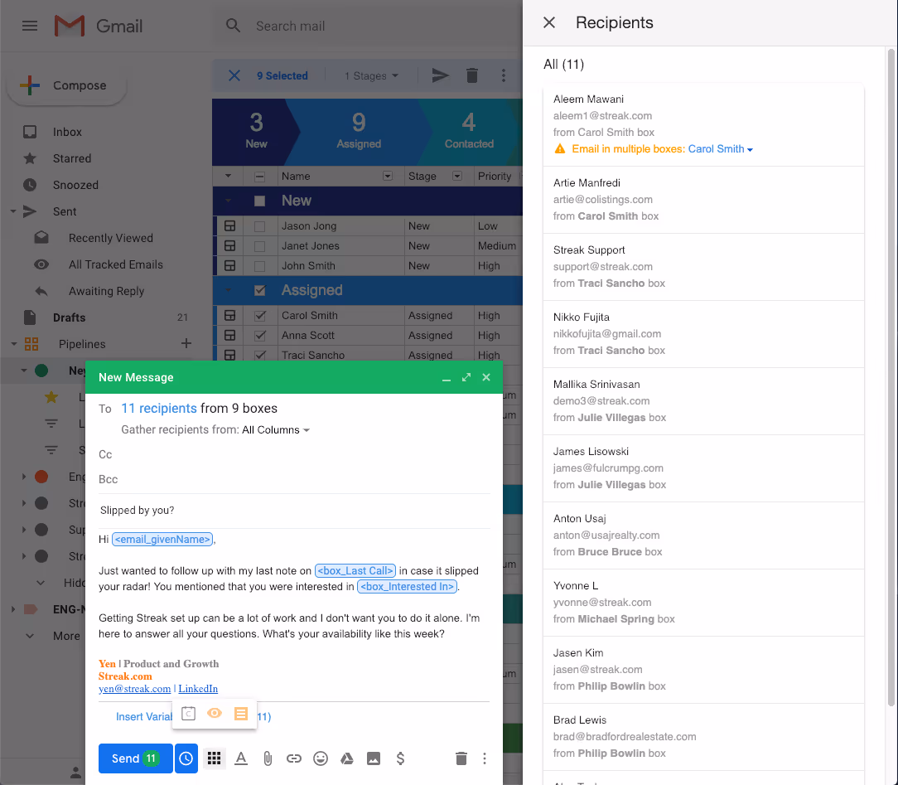Click the Send 11 button
This screenshot has width=898, height=785.
pos(135,758)
